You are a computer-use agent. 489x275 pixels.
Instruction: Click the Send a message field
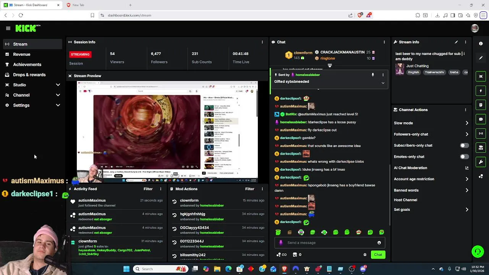(x=330, y=243)
